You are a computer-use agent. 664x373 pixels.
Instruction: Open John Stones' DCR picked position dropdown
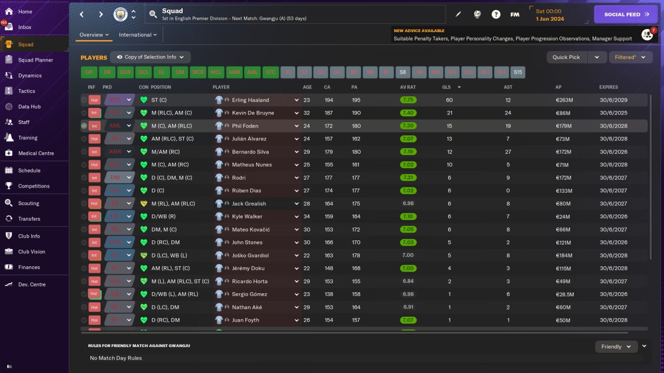(x=119, y=242)
